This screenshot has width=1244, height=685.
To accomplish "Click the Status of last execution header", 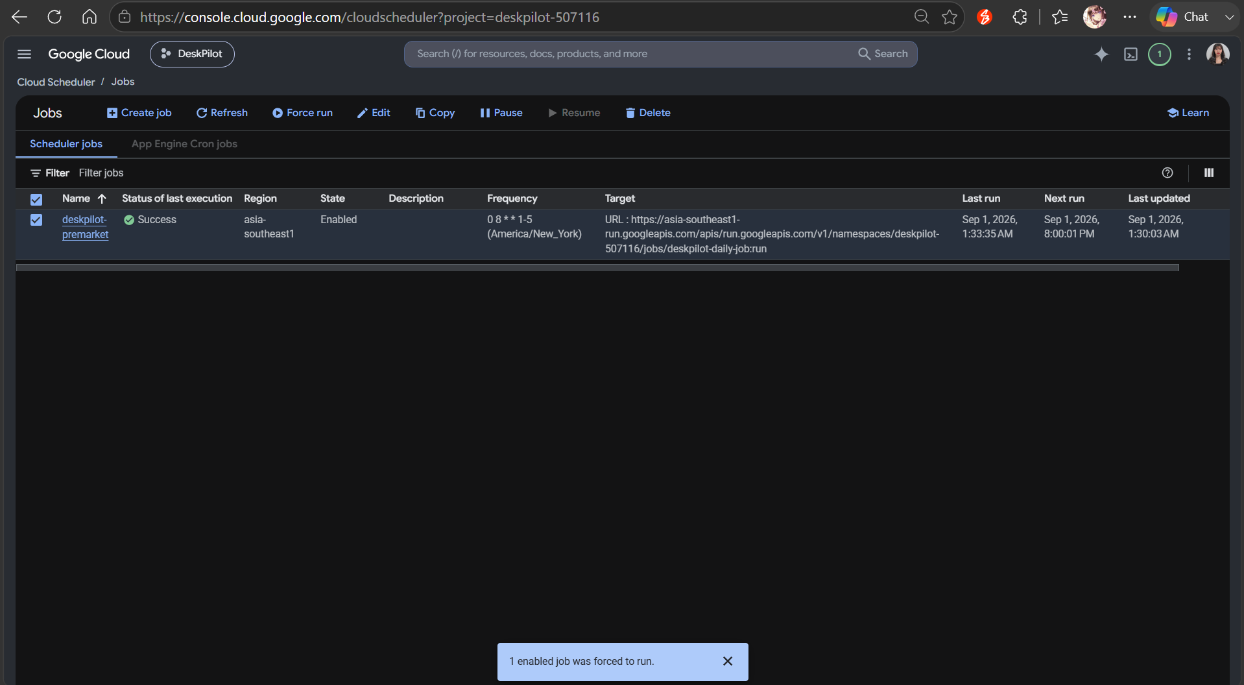I will [177, 198].
